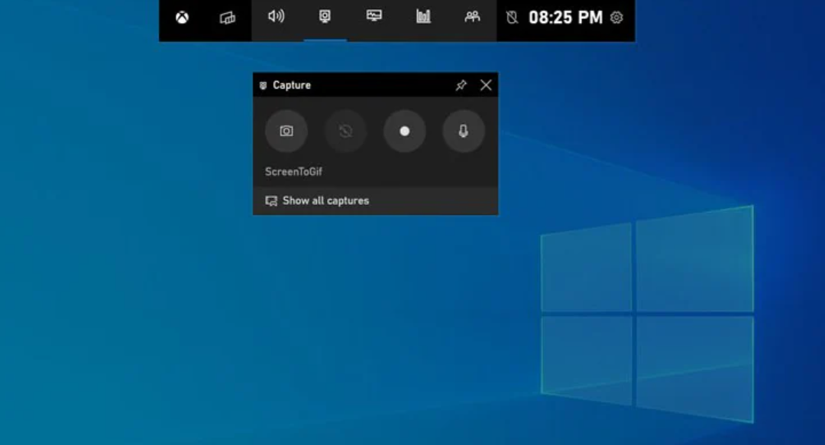825x445 pixels.
Task: Open the widget menu icon
Action: click(x=228, y=18)
